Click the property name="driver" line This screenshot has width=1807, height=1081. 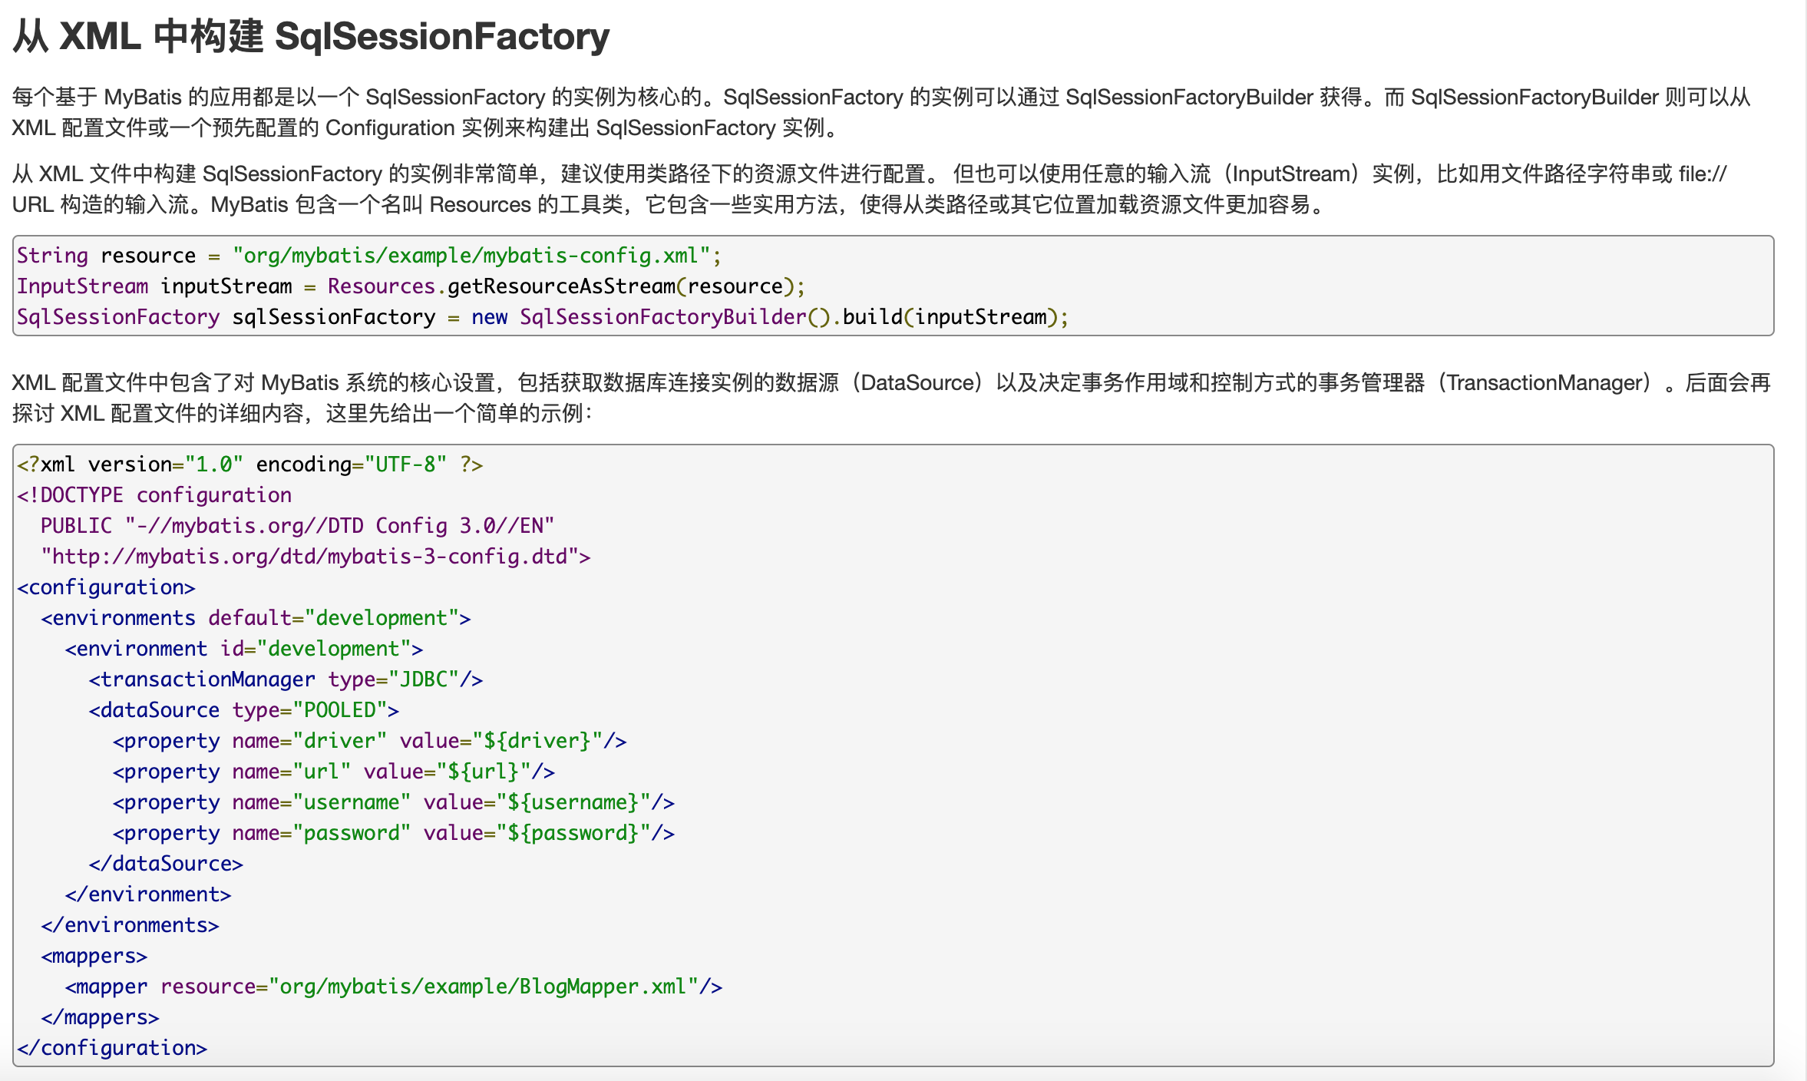click(369, 741)
